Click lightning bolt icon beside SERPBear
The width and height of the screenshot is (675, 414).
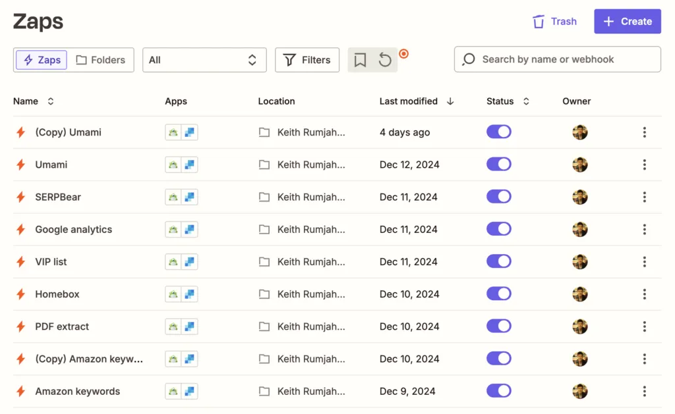[x=20, y=197]
